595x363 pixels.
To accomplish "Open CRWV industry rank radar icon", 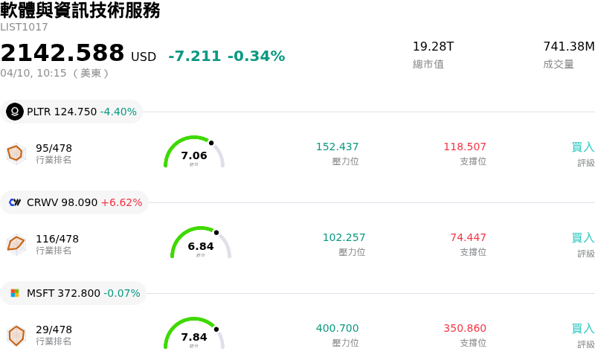I will [x=16, y=244].
